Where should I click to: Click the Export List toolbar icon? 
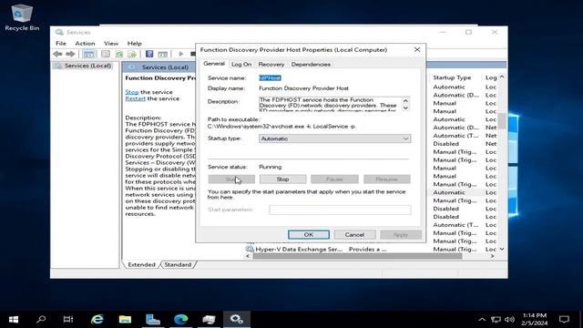point(132,54)
